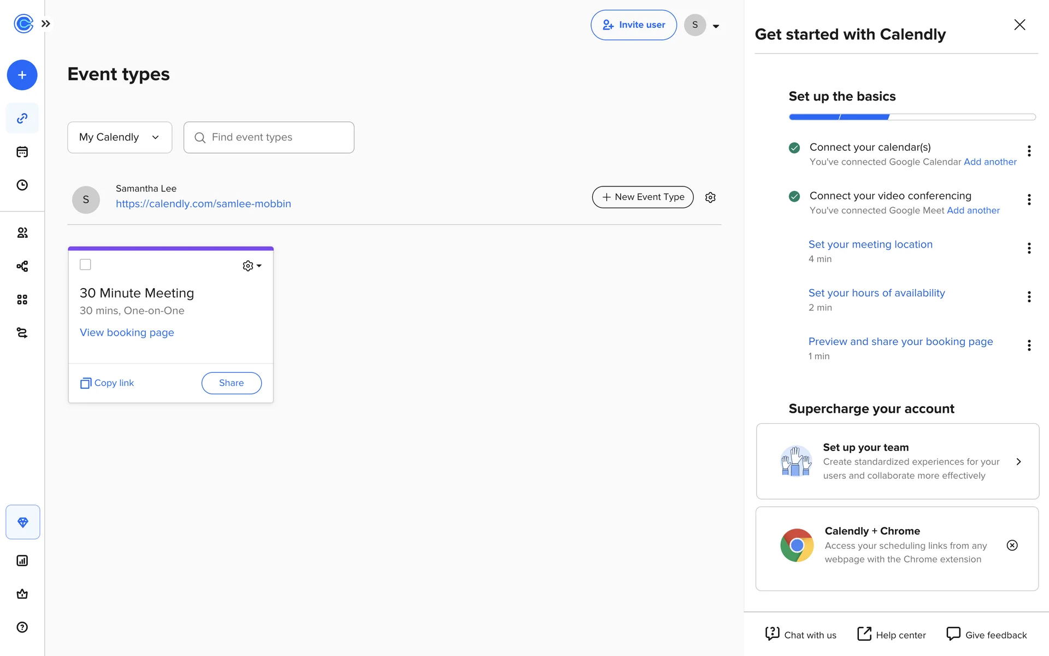
Task: Open three-dot menu for Connect your calendar(s)
Action: coord(1029,151)
